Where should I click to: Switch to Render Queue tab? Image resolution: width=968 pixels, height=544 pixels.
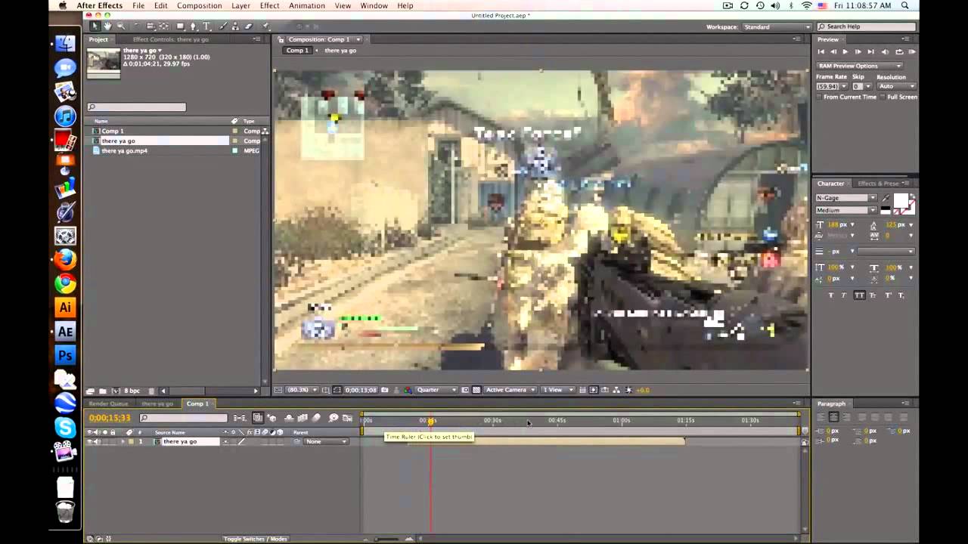(x=109, y=403)
